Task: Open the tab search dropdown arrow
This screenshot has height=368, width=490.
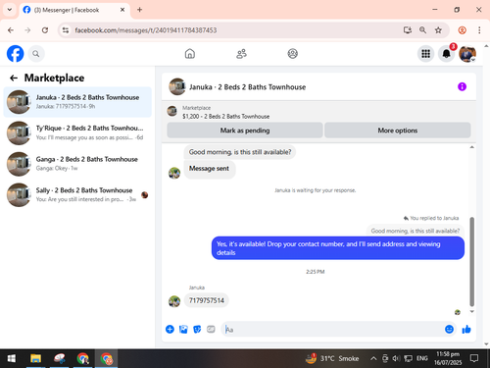Action: pos(10,10)
